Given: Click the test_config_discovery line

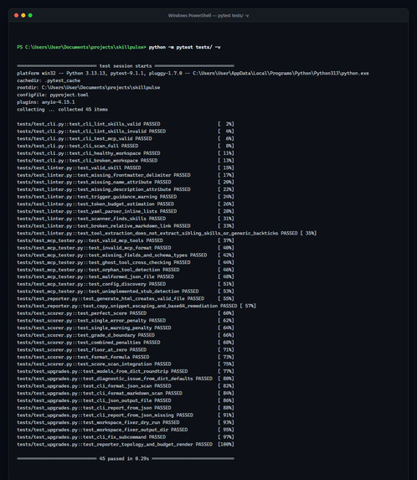Looking at the screenshot, I should click(126, 284).
